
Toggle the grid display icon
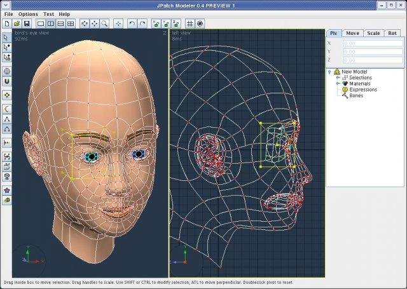[190, 24]
